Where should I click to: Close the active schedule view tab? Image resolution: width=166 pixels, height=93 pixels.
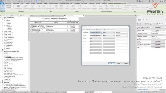click(84, 16)
